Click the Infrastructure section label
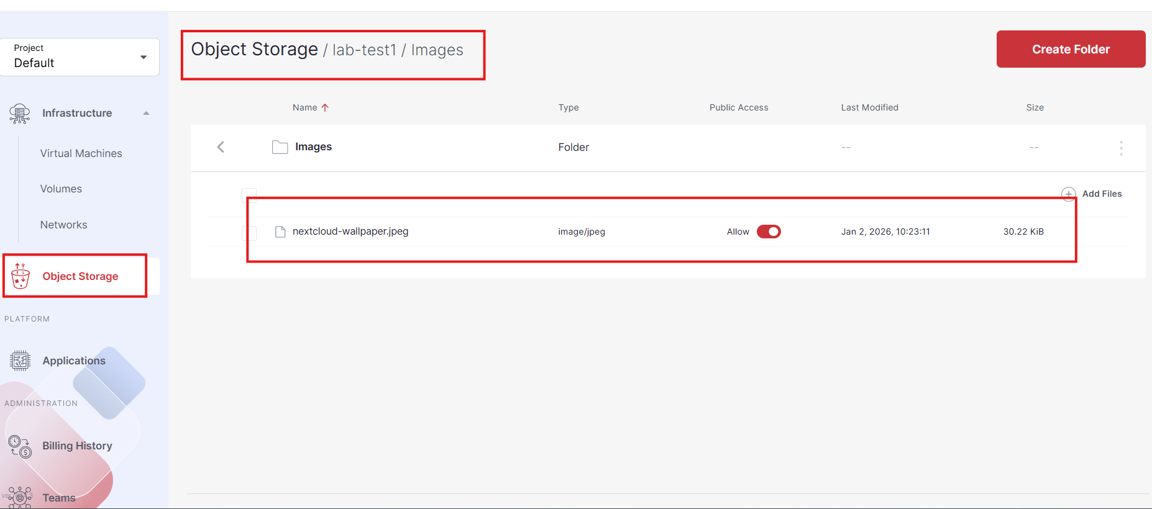1152x509 pixels. (x=77, y=113)
